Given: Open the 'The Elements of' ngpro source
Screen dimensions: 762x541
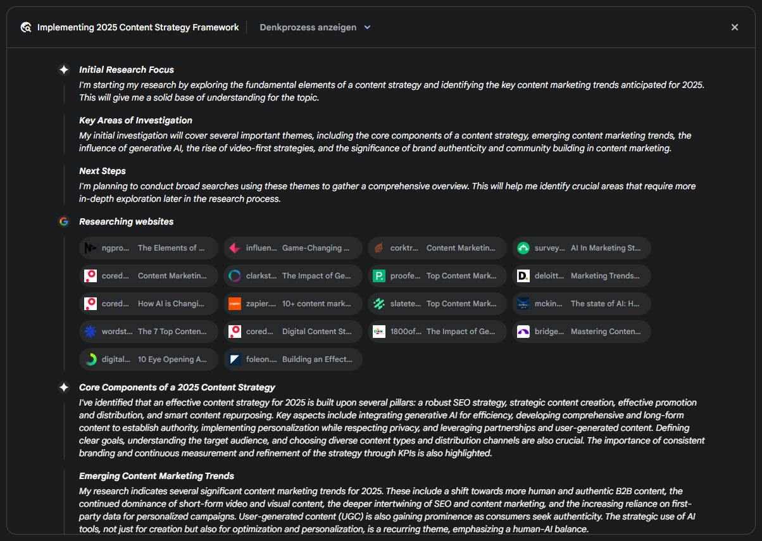Looking at the screenshot, I should click(149, 248).
